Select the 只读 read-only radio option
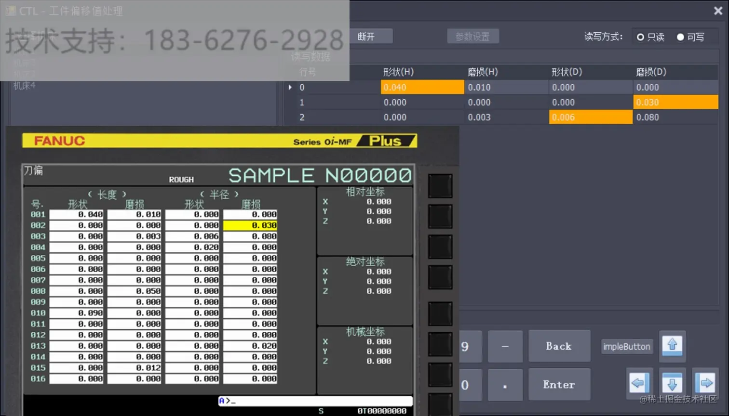The width and height of the screenshot is (729, 416). [650, 37]
